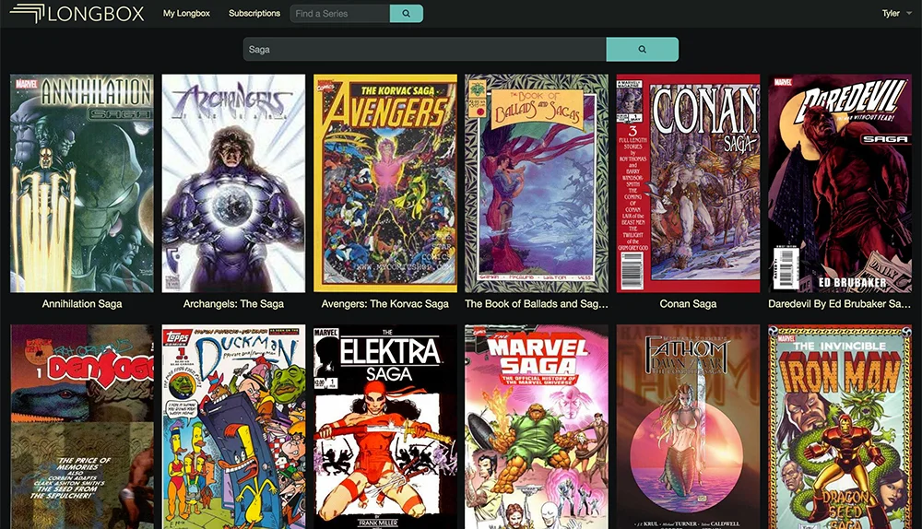The height and width of the screenshot is (529, 922).
Task: Open the Avengers Korvac Saga cover
Action: [385, 183]
